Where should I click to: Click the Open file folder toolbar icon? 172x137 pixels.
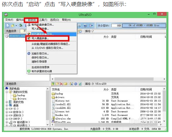pos(13,25)
